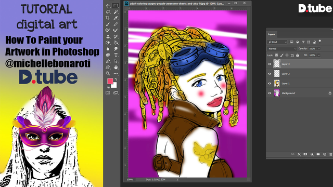The width and height of the screenshot is (333, 187).
Task: Change the screen mode
Action: (116, 92)
